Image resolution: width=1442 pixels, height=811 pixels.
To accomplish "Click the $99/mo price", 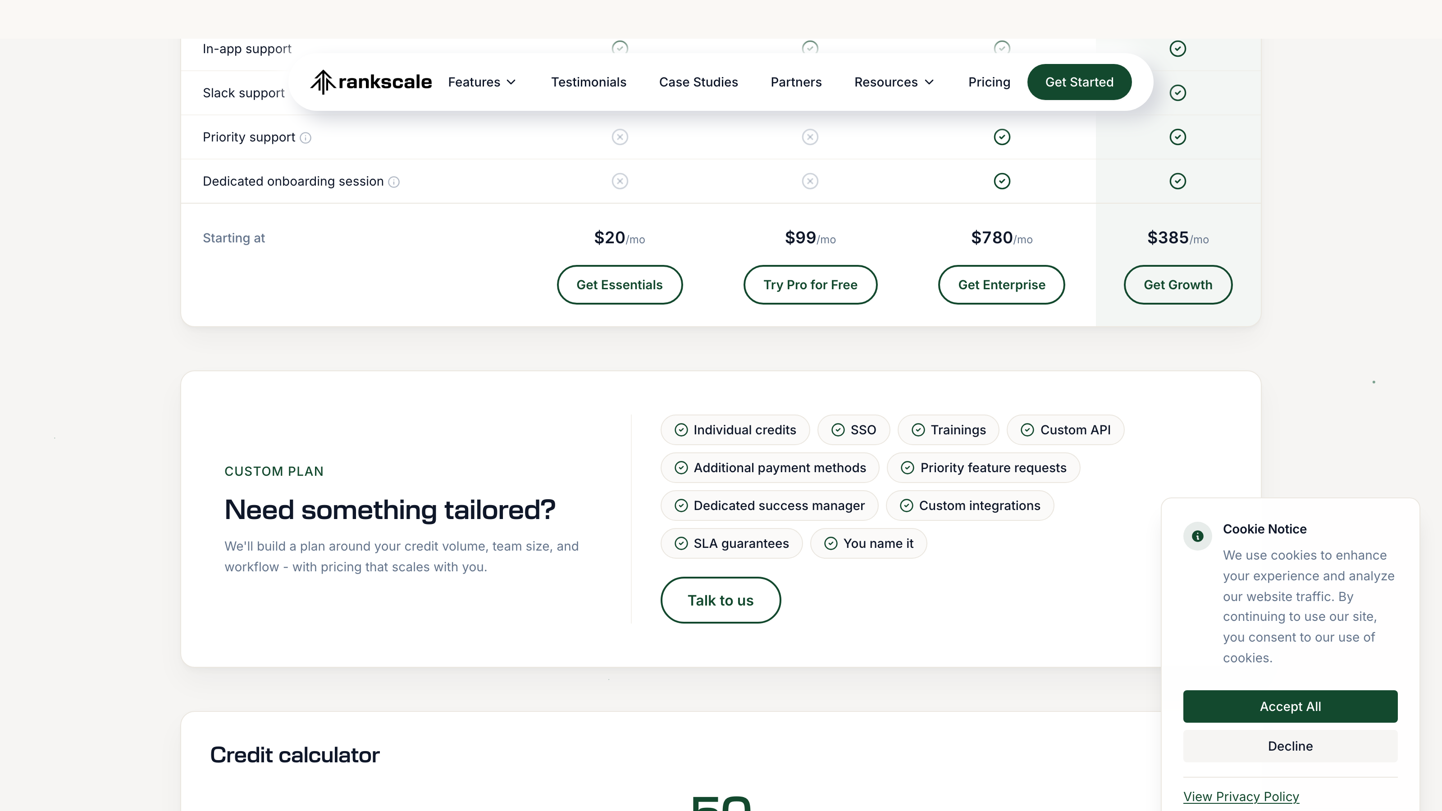I will 810,238.
